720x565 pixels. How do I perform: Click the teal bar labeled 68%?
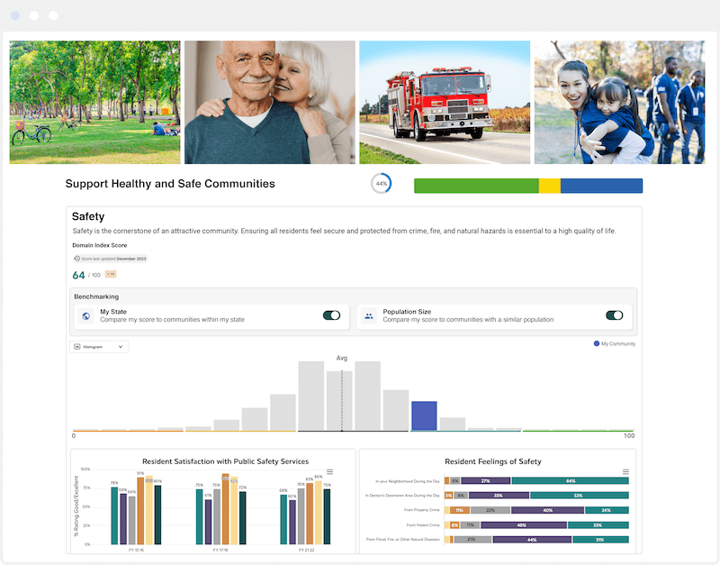[x=283, y=519]
